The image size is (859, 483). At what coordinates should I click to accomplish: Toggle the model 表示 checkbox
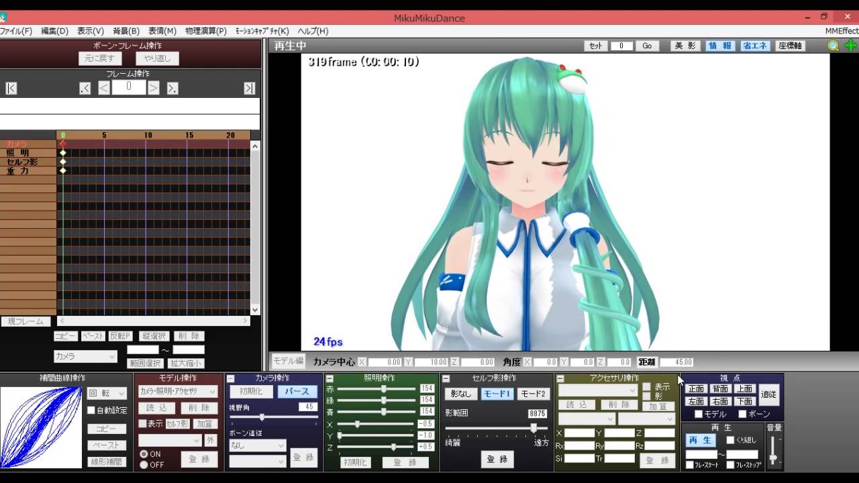tap(142, 423)
